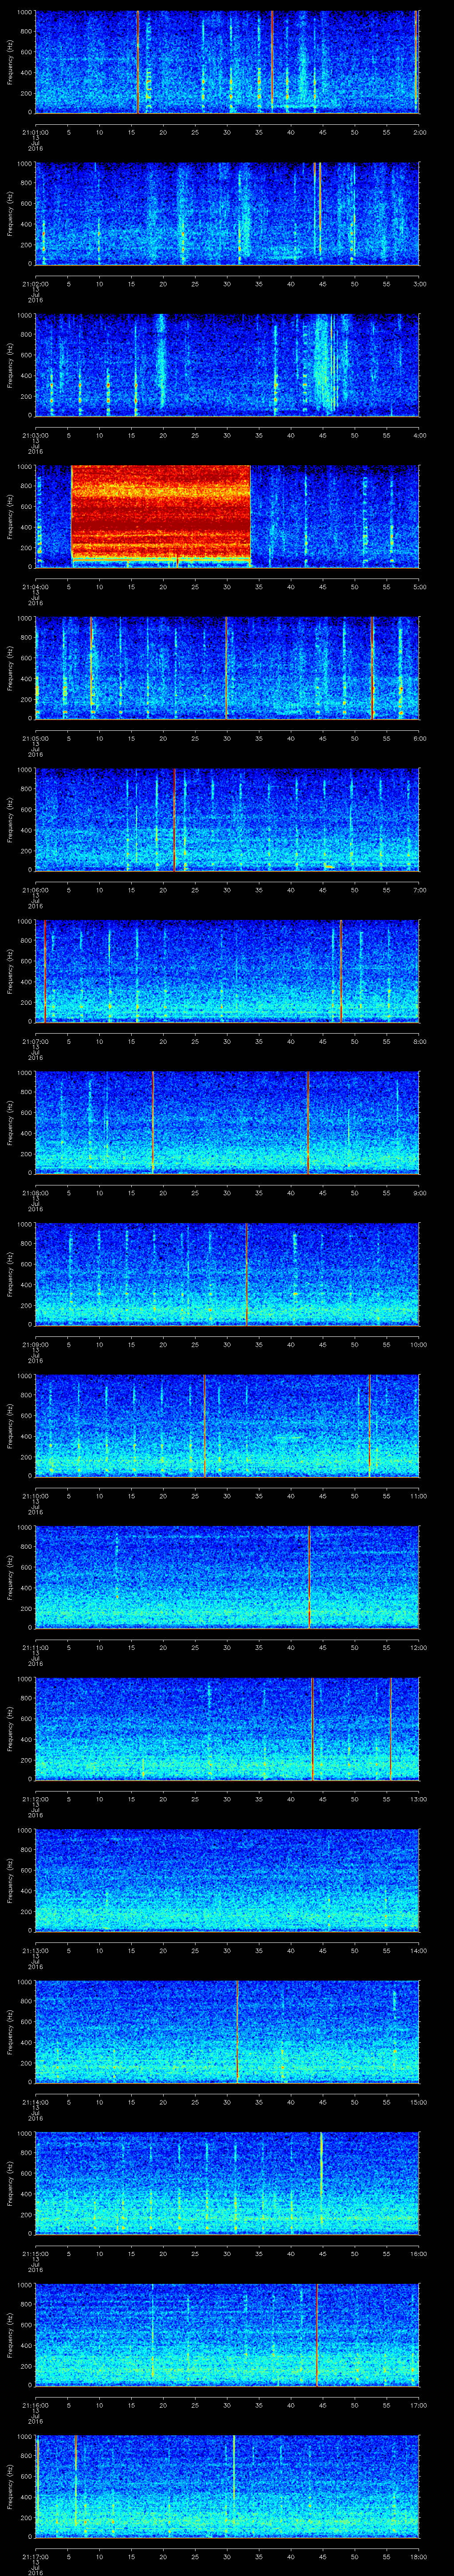This screenshot has width=454, height=2576.
Task: Click the 21:01:00 start time label
Action: 35,132
